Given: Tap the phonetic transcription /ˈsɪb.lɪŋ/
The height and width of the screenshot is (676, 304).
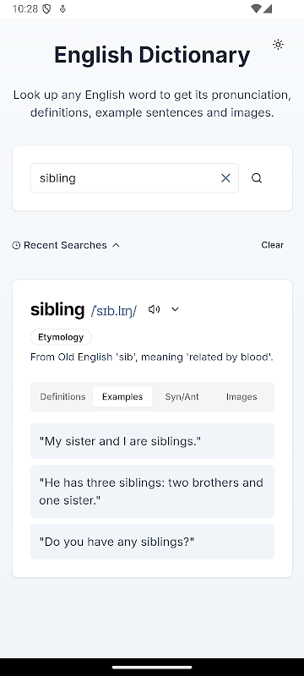Looking at the screenshot, I should coord(114,310).
